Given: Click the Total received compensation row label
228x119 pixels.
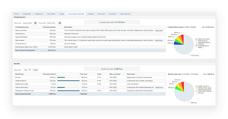Looking at the screenshot, I should pyautogui.click(x=25, y=50).
